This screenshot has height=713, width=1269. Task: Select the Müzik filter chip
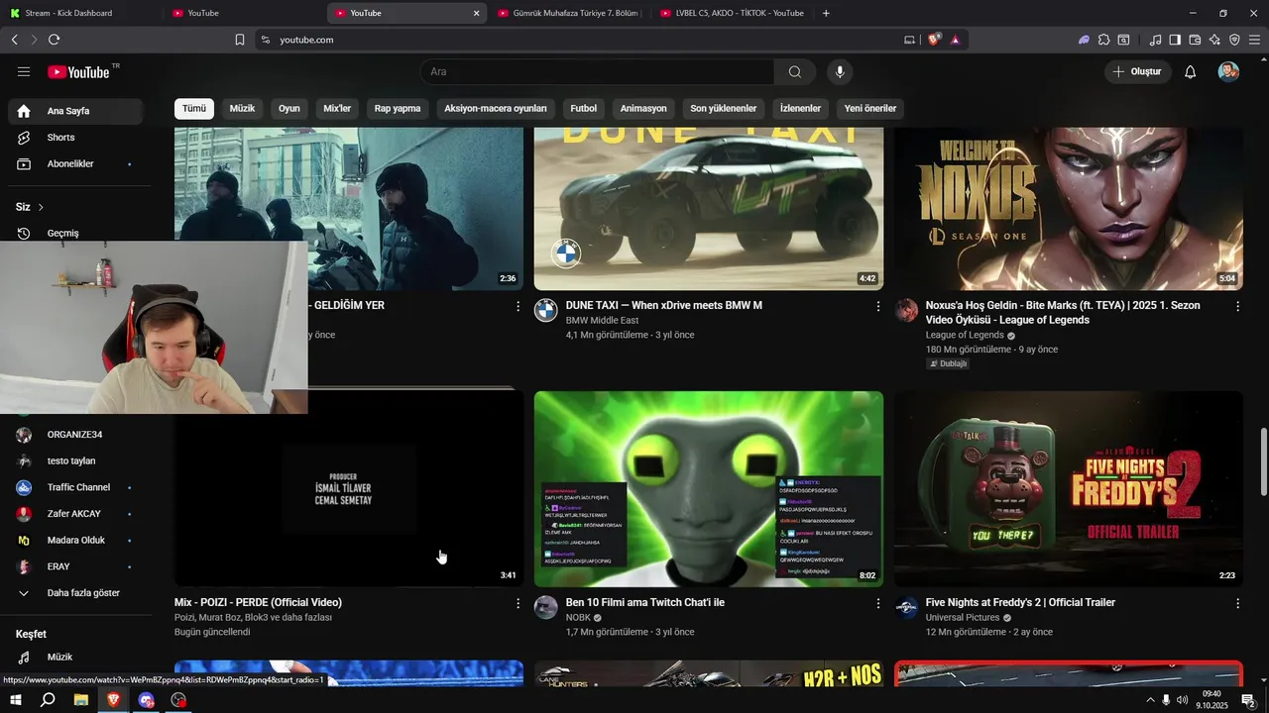tap(242, 109)
